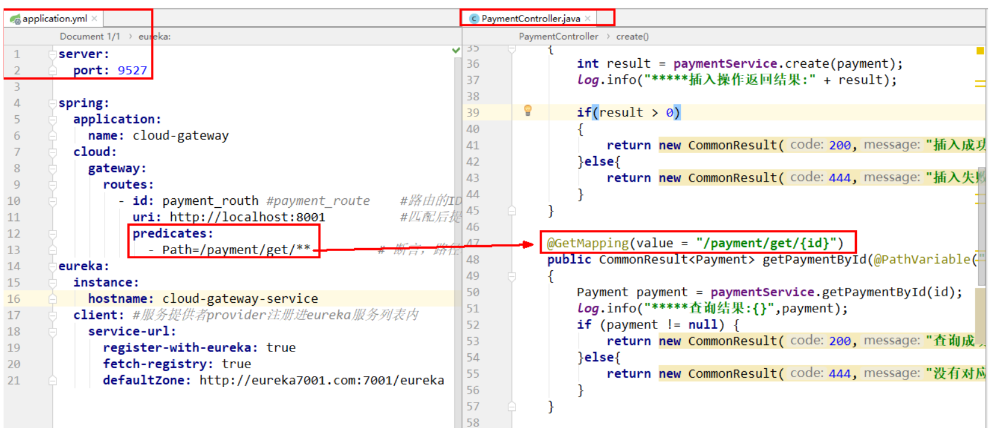Click line number 39 in the Java gutter
993x440 pixels.
473,112
